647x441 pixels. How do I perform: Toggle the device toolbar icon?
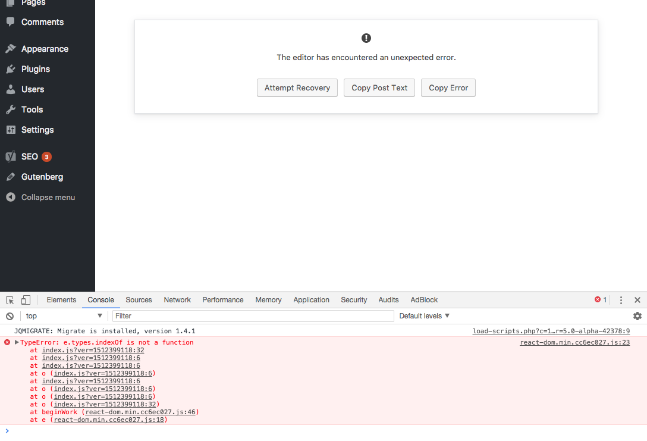(26, 300)
